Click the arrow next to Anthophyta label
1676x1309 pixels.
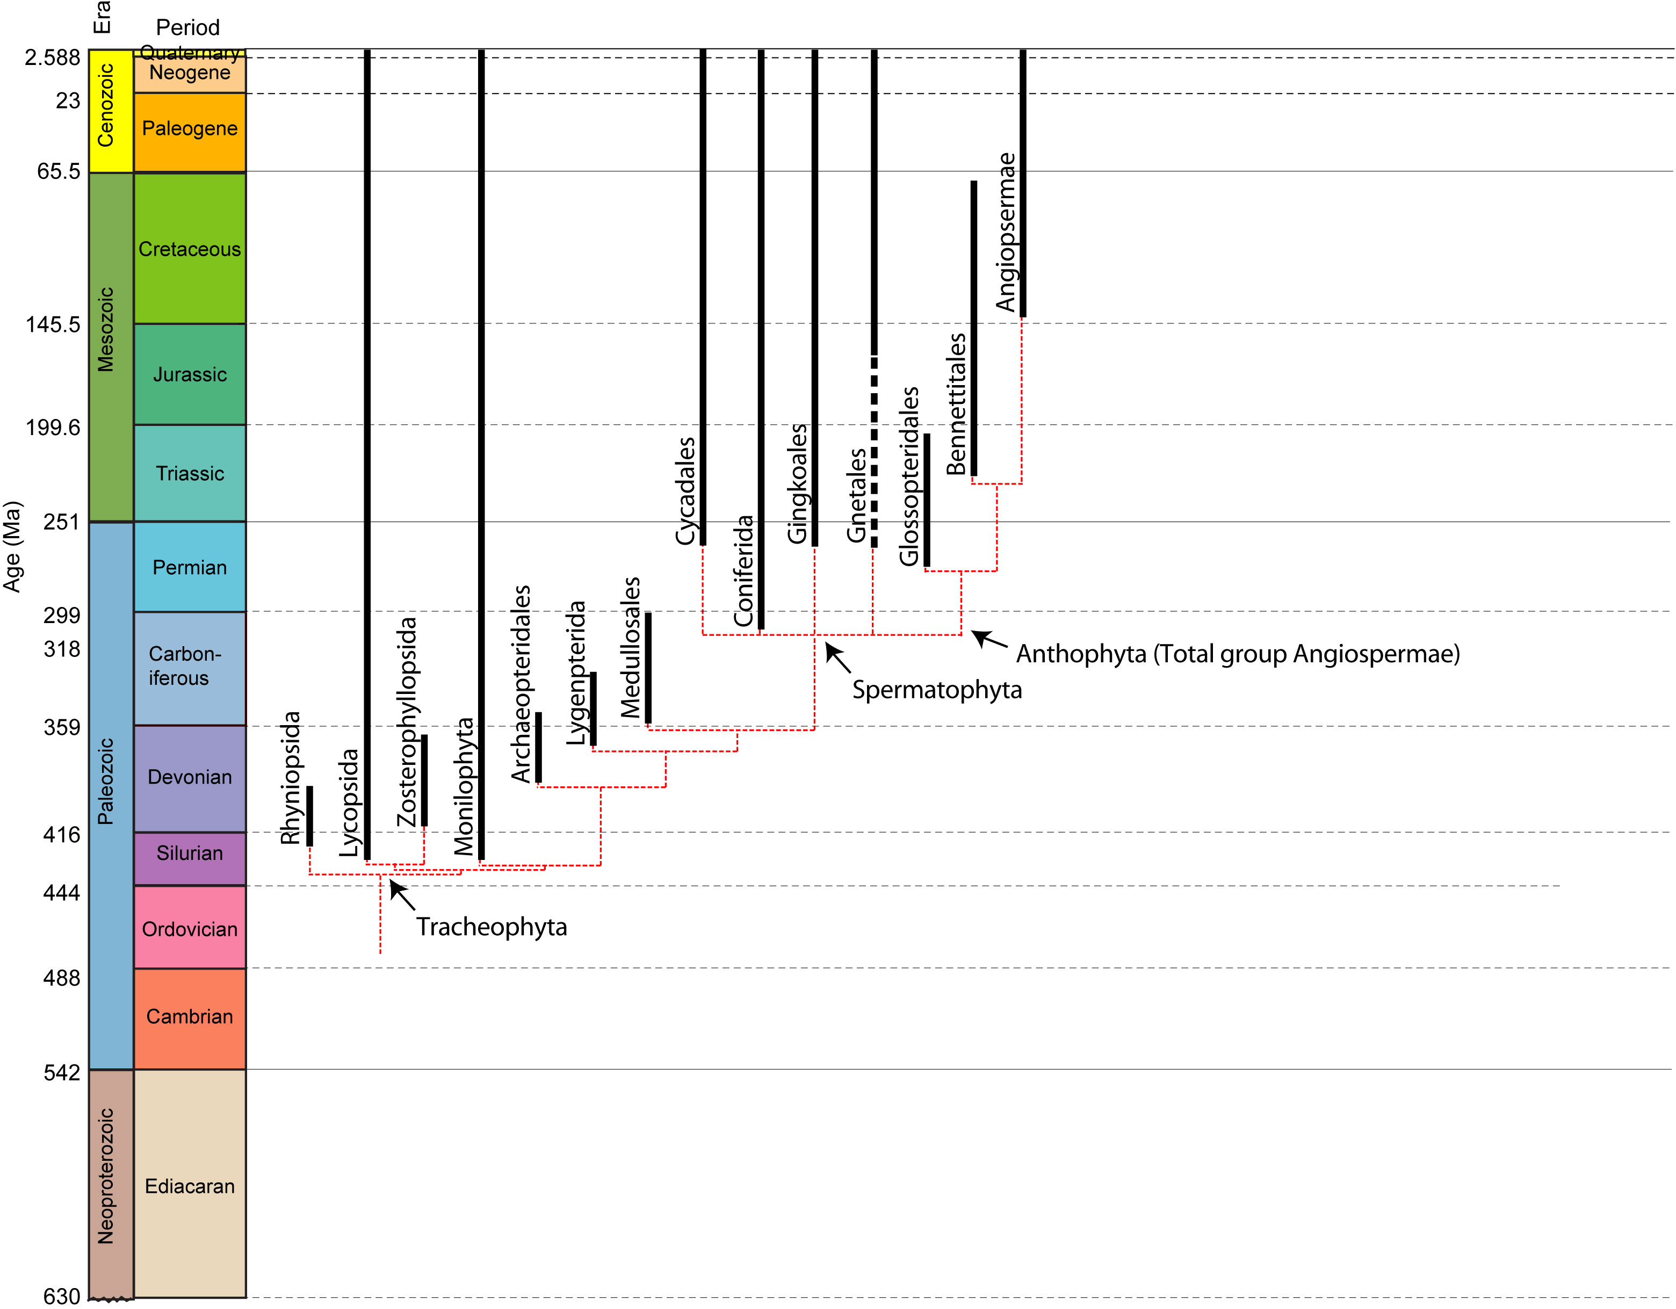989,640
